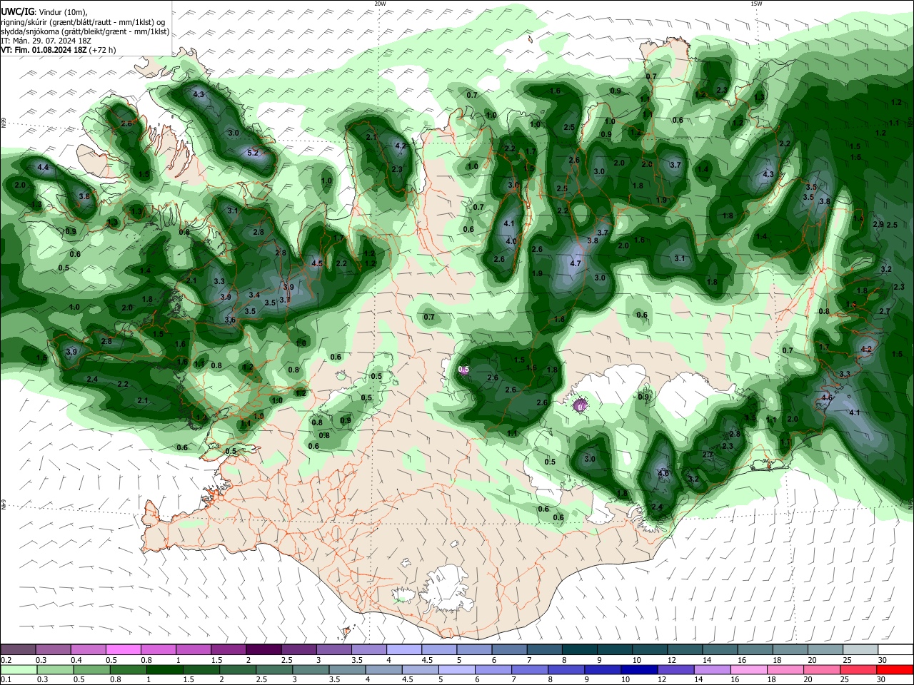
Task: Click the 5.2 precipitation value on the map
Action: click(x=253, y=153)
